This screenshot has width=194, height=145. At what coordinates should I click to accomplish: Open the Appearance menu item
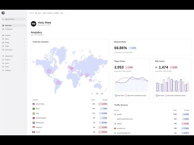[x=14, y=56]
